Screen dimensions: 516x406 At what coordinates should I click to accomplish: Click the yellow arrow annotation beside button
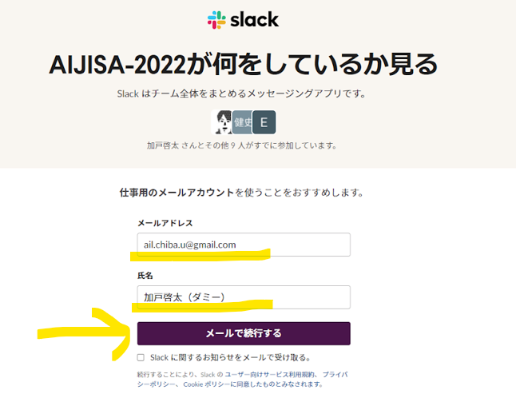point(84,333)
